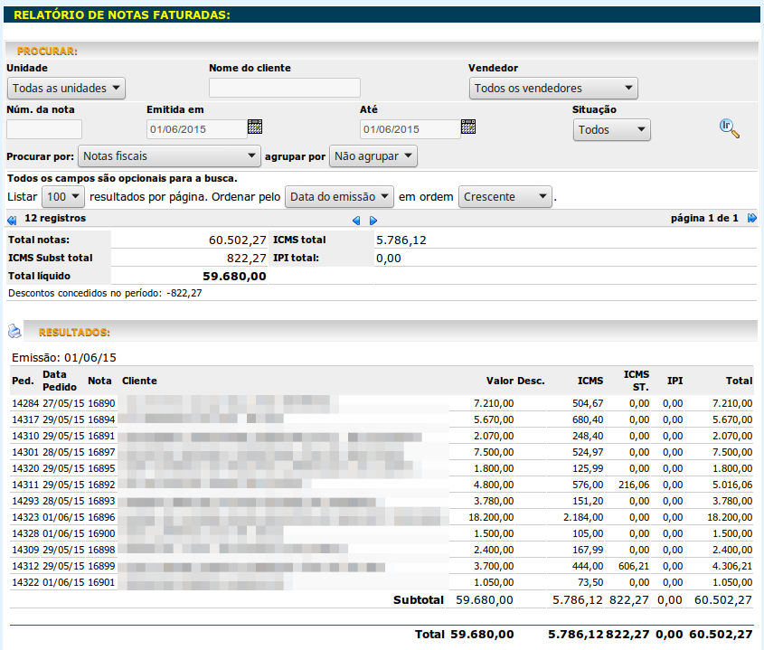764x650 pixels.
Task: Click the Nome do cliente text field
Action: tap(284, 88)
